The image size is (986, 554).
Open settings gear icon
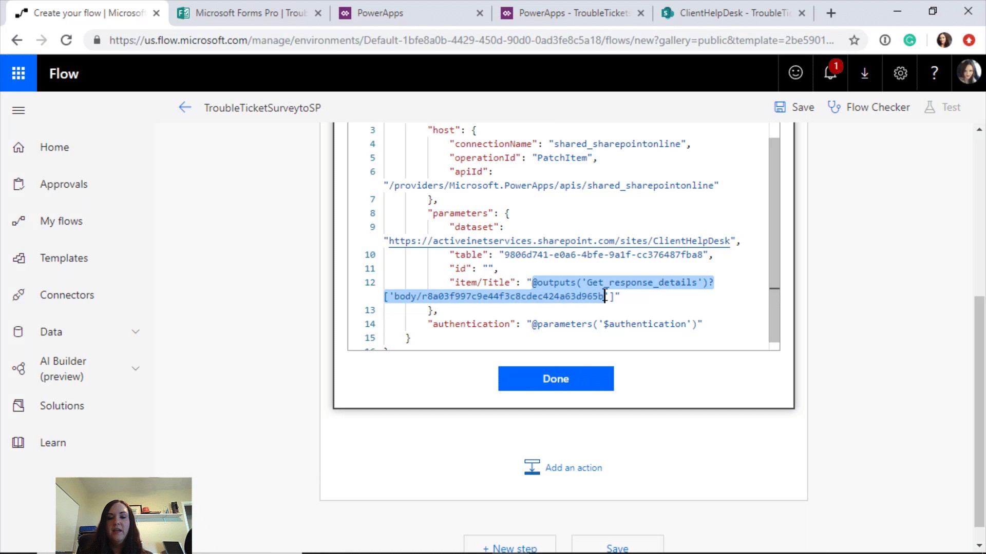[x=900, y=73]
